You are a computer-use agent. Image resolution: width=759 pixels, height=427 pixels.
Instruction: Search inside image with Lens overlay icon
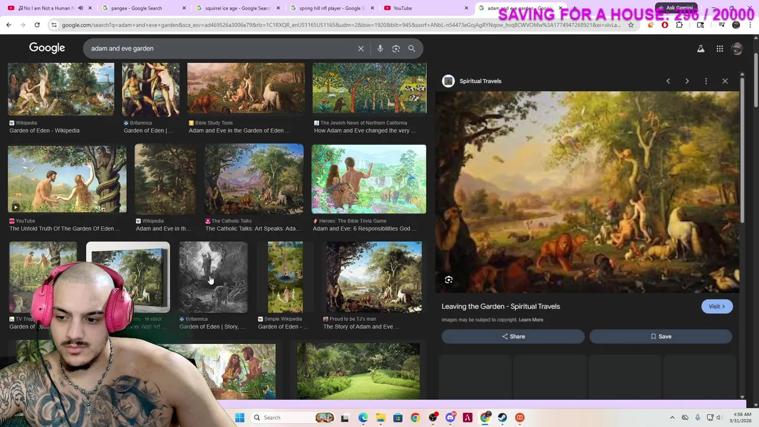pos(449,280)
